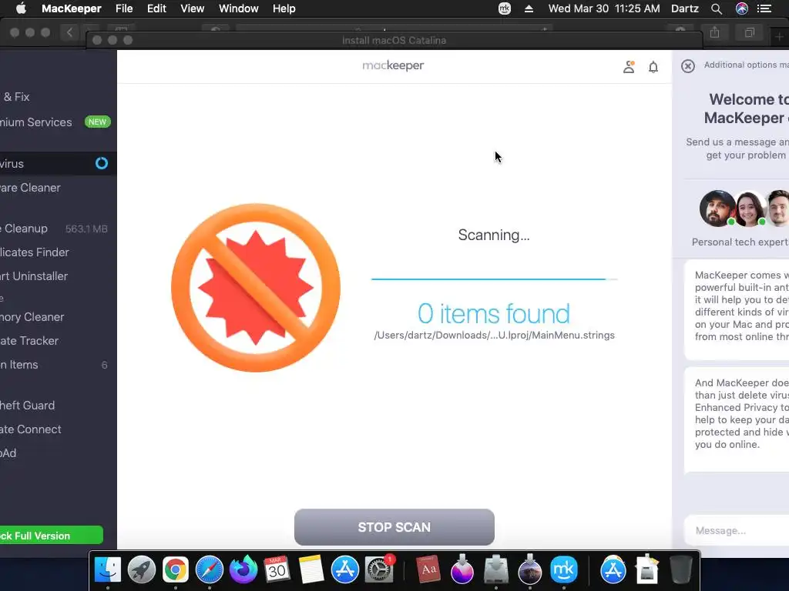Viewport: 789px width, 591px height.
Task: Open Safari from the Dock
Action: coord(210,569)
